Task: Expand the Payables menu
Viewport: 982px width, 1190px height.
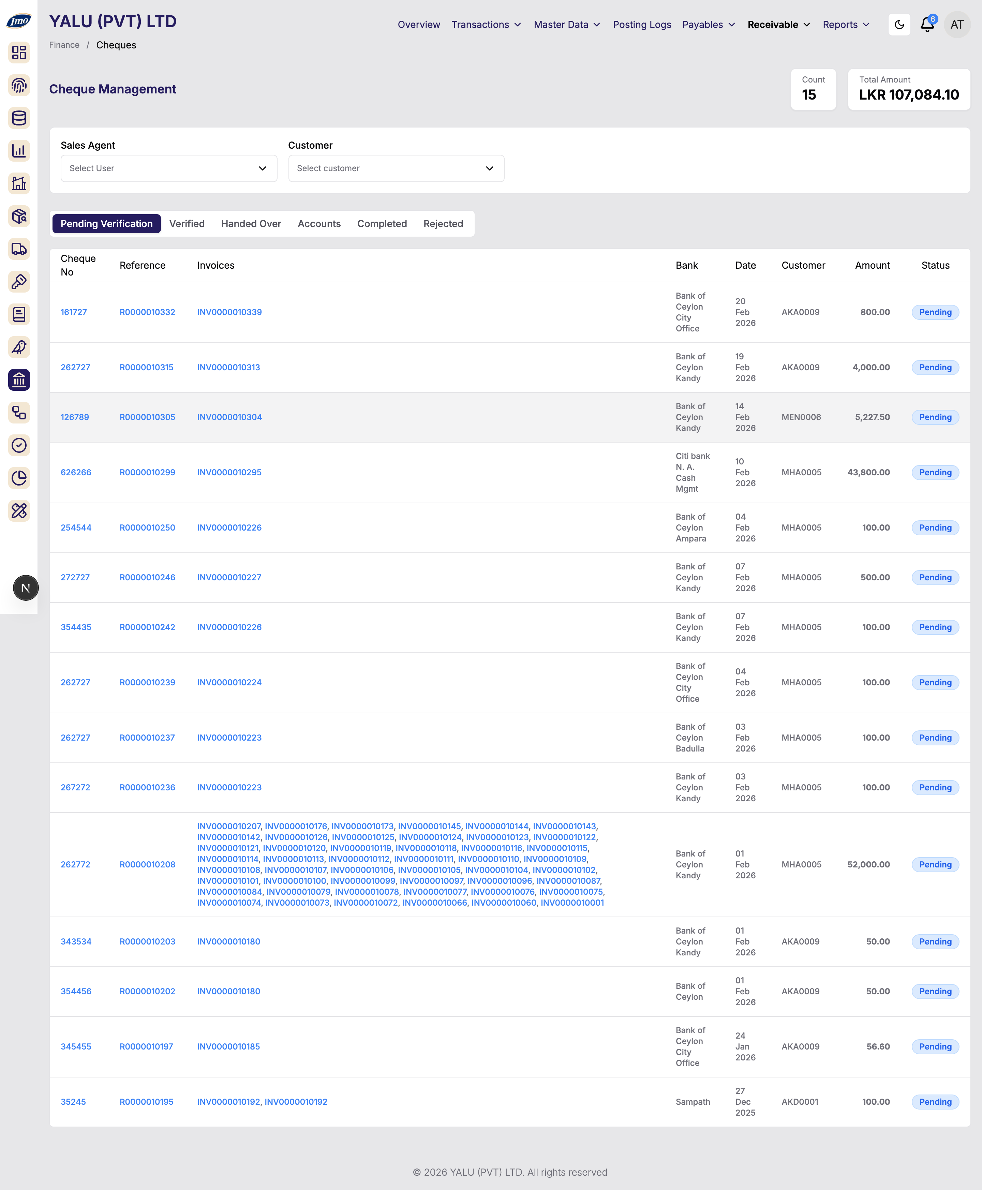Action: (x=709, y=25)
